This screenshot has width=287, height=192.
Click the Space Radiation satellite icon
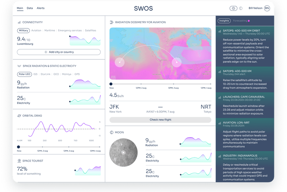19,66
